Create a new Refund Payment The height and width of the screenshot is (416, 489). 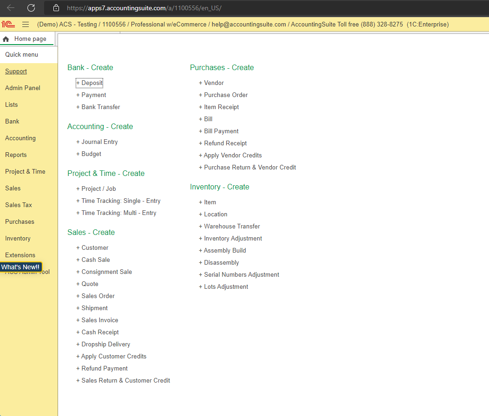102,369
